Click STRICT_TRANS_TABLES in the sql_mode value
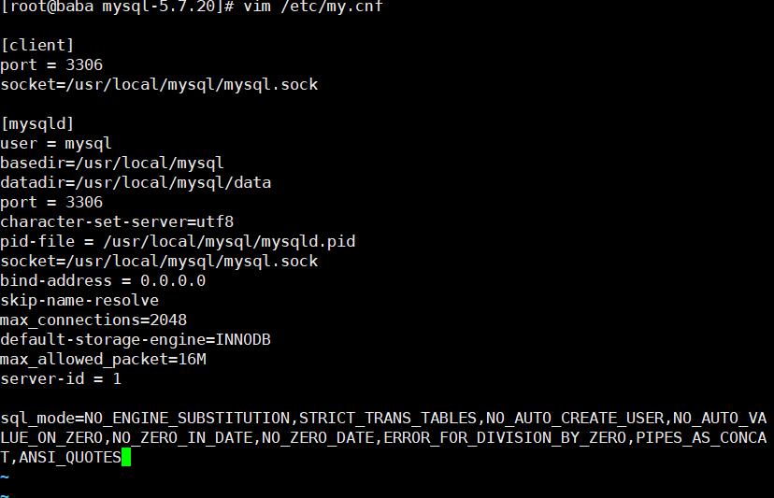The width and height of the screenshot is (774, 498). coord(387,418)
